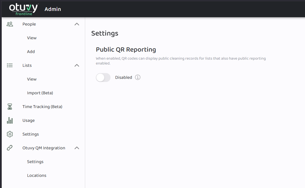Collapse the Lists section chevron
305x188 pixels.
click(x=77, y=65)
